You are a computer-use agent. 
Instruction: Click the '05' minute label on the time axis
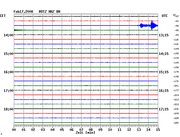(62, 130)
